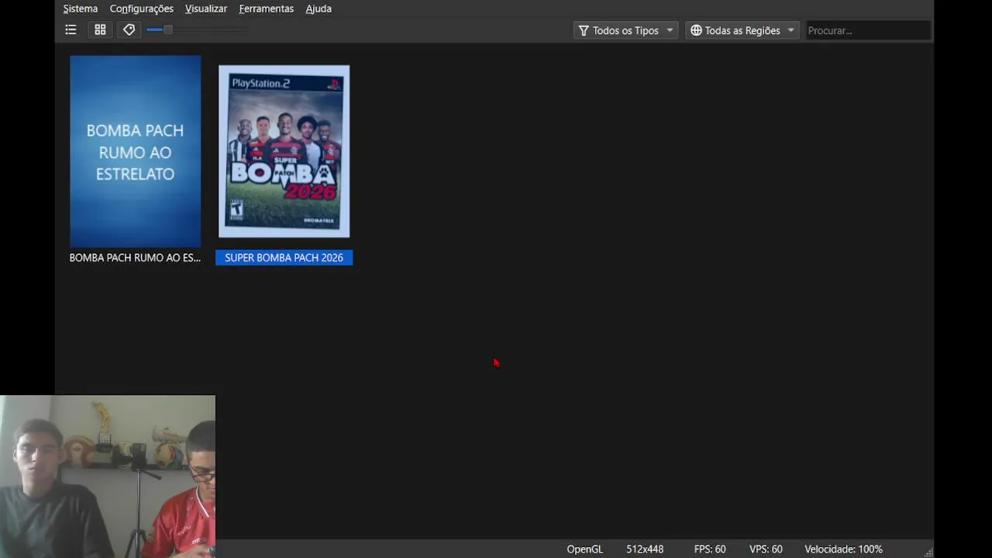Expand the Todos os Tipos filter dropdown

(626, 30)
